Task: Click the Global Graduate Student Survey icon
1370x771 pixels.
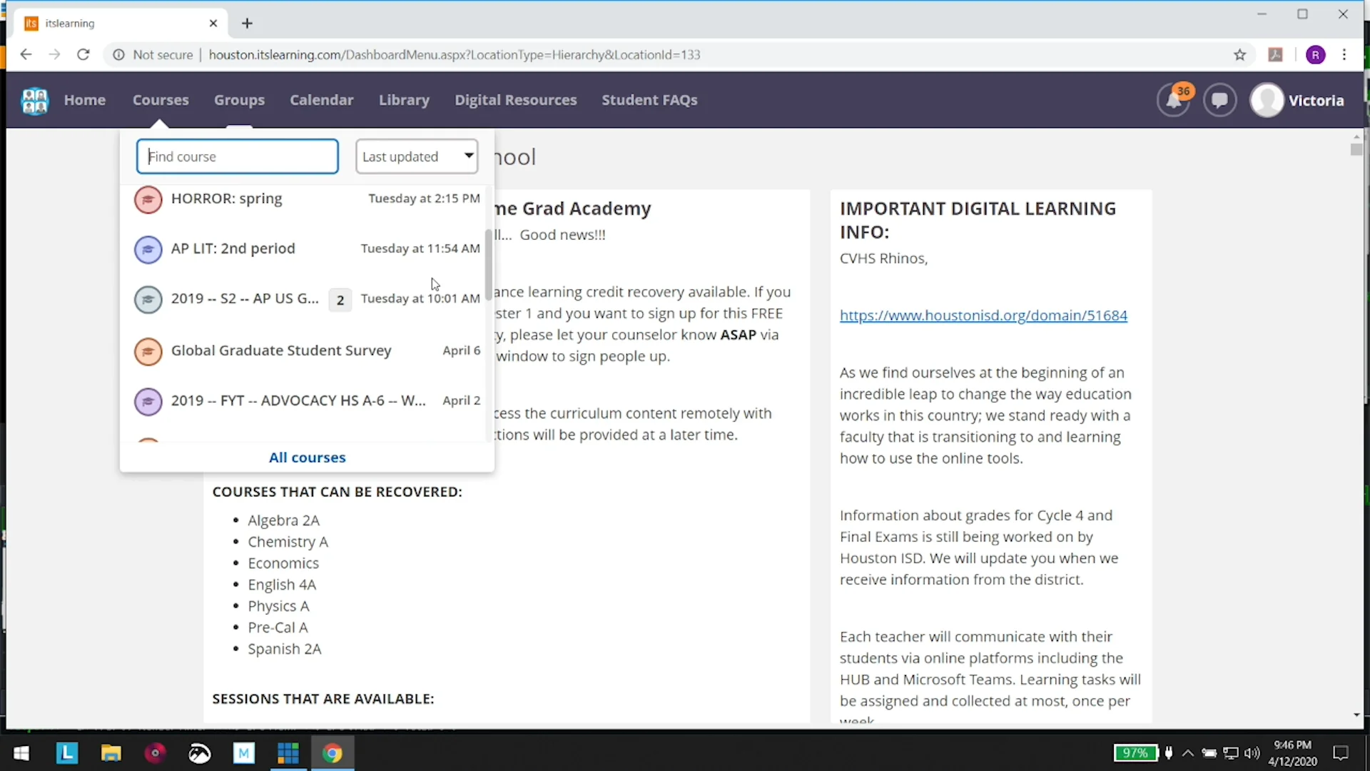Action: click(x=148, y=351)
